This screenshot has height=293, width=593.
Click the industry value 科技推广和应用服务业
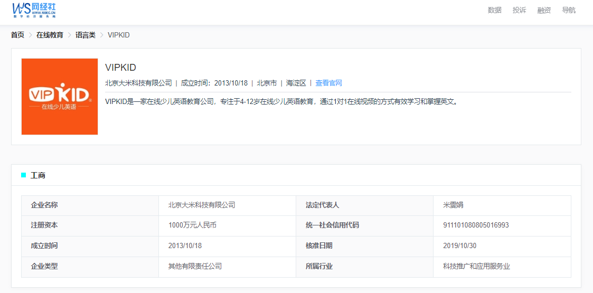tap(476, 266)
